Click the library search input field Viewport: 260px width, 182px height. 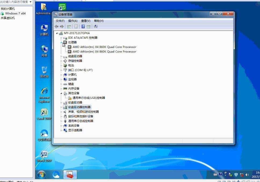tap(14, 2)
